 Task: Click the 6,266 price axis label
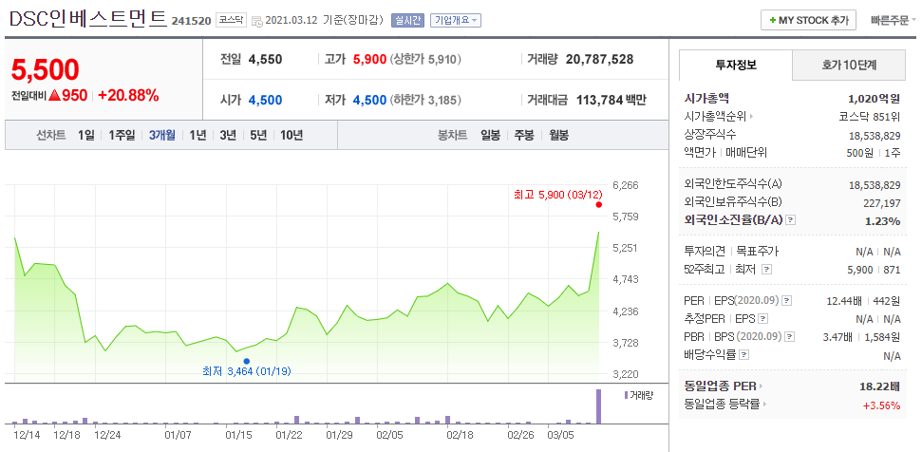click(625, 185)
